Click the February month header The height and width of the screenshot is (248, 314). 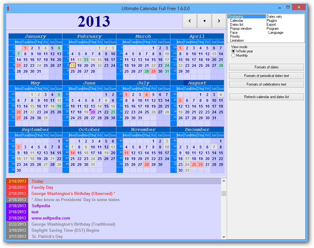click(89, 36)
